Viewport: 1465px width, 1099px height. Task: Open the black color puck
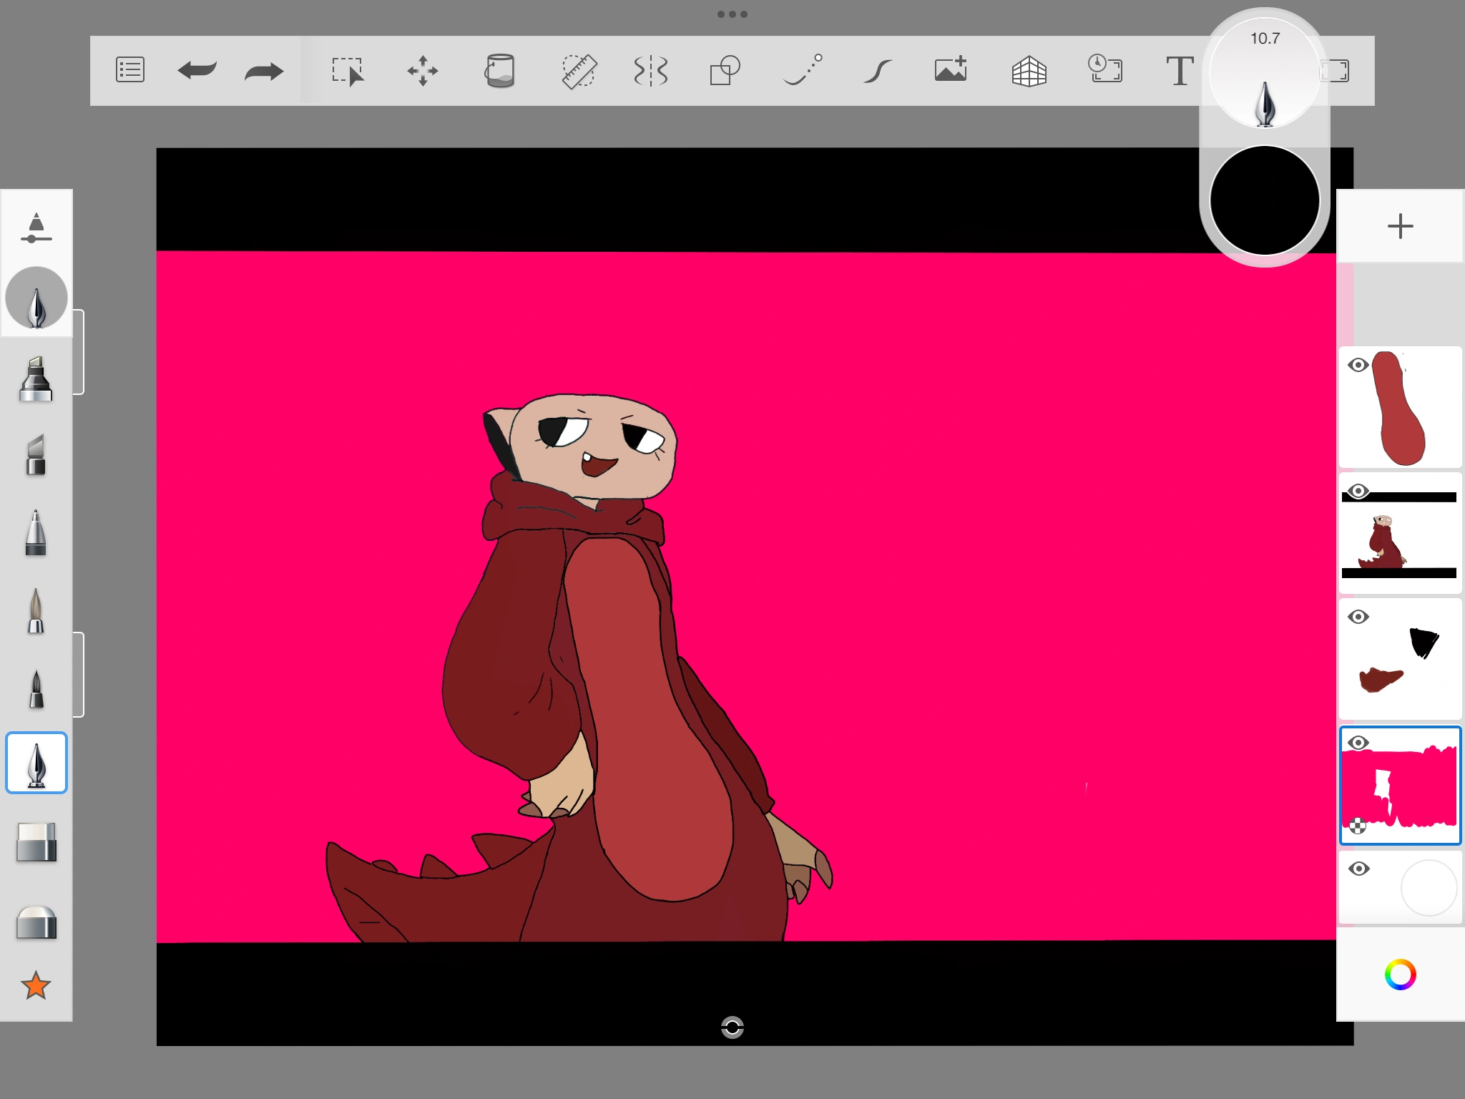pos(1264,201)
